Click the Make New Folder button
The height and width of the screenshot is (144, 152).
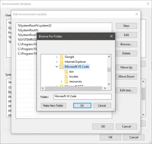coord(53,106)
